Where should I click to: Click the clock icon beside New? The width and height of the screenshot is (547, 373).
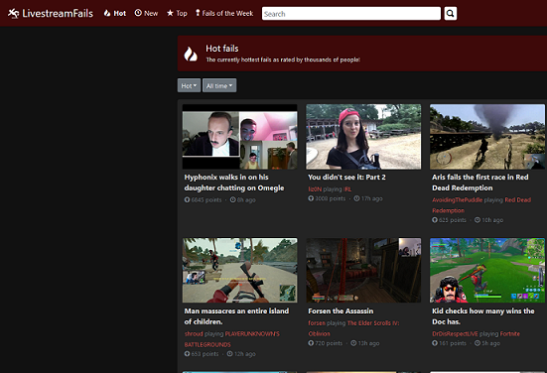[138, 13]
